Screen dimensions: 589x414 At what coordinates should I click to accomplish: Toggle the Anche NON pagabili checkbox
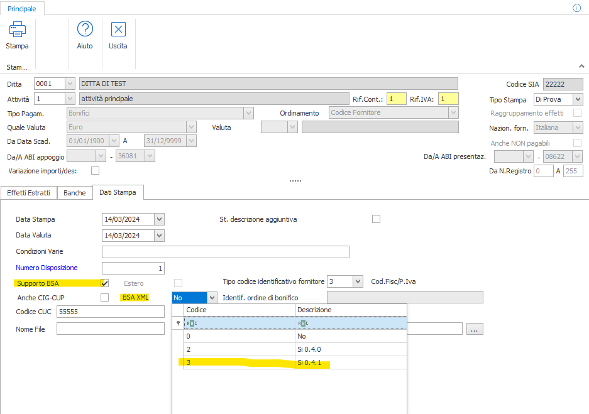coord(577,143)
